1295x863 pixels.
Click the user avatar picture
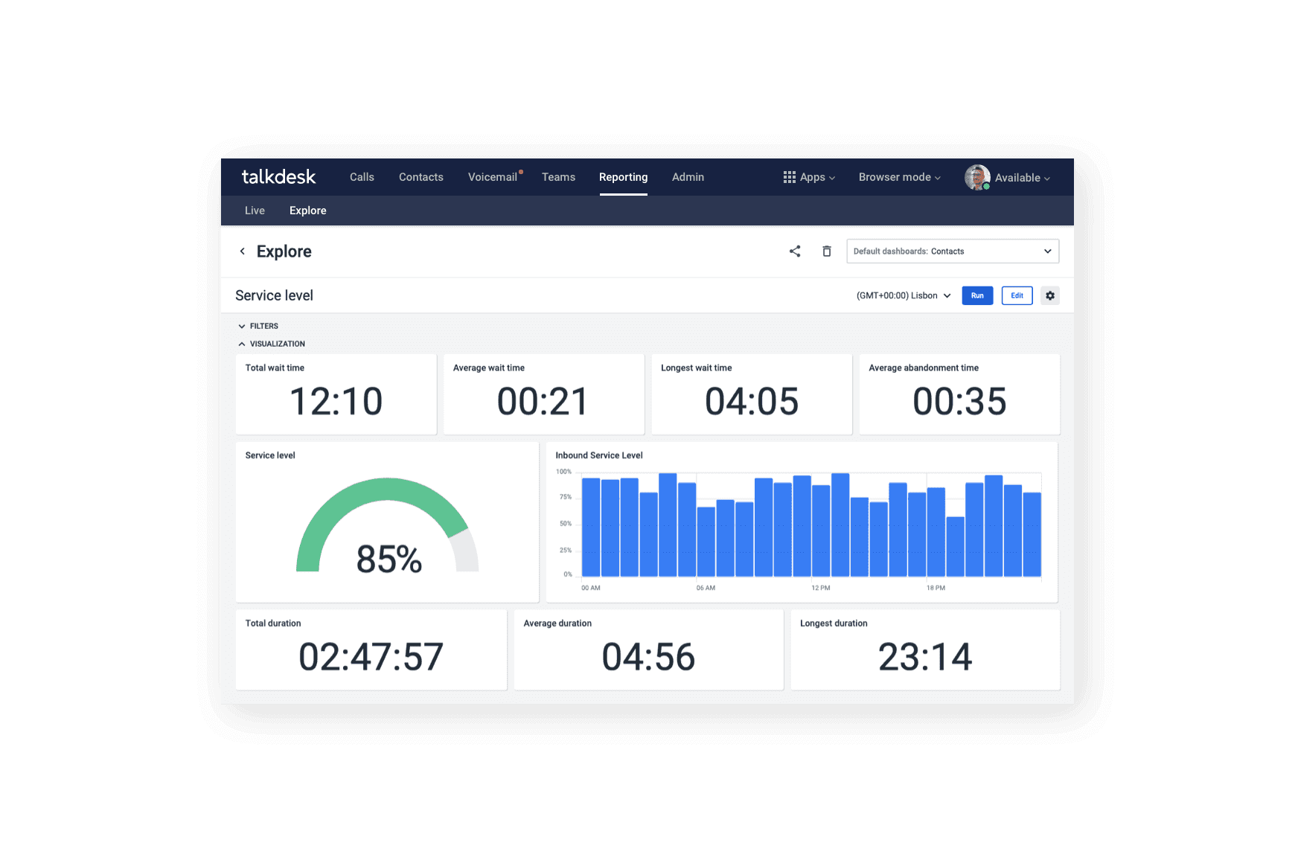pos(976,177)
